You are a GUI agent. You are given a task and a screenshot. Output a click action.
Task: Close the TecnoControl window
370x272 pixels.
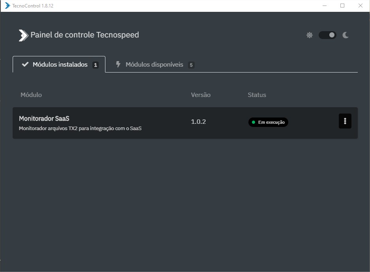360,6
